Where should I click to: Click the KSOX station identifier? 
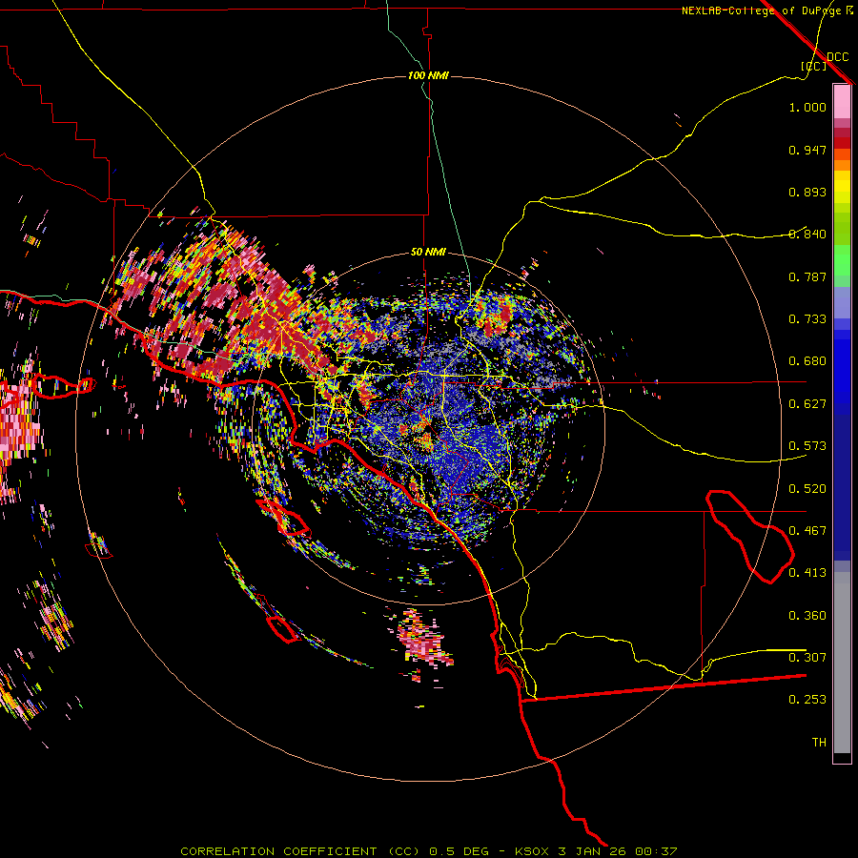point(534,851)
